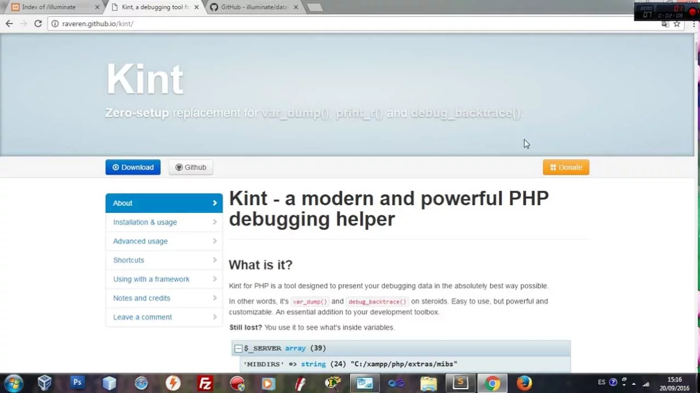This screenshot has width=700, height=393.
Task: Launch Photoshop from the taskbar
Action: 77,383
